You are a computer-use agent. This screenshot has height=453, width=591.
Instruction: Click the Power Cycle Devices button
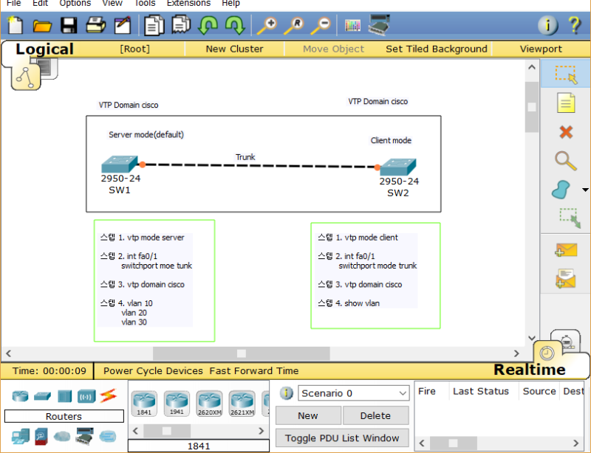[x=154, y=370]
